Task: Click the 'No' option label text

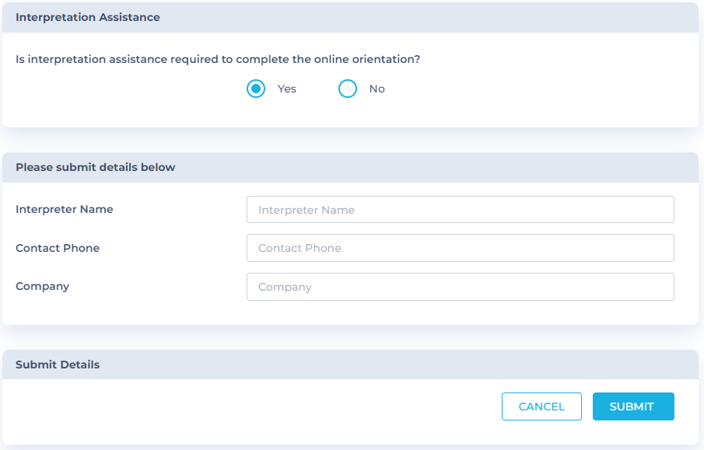Action: pyautogui.click(x=377, y=89)
